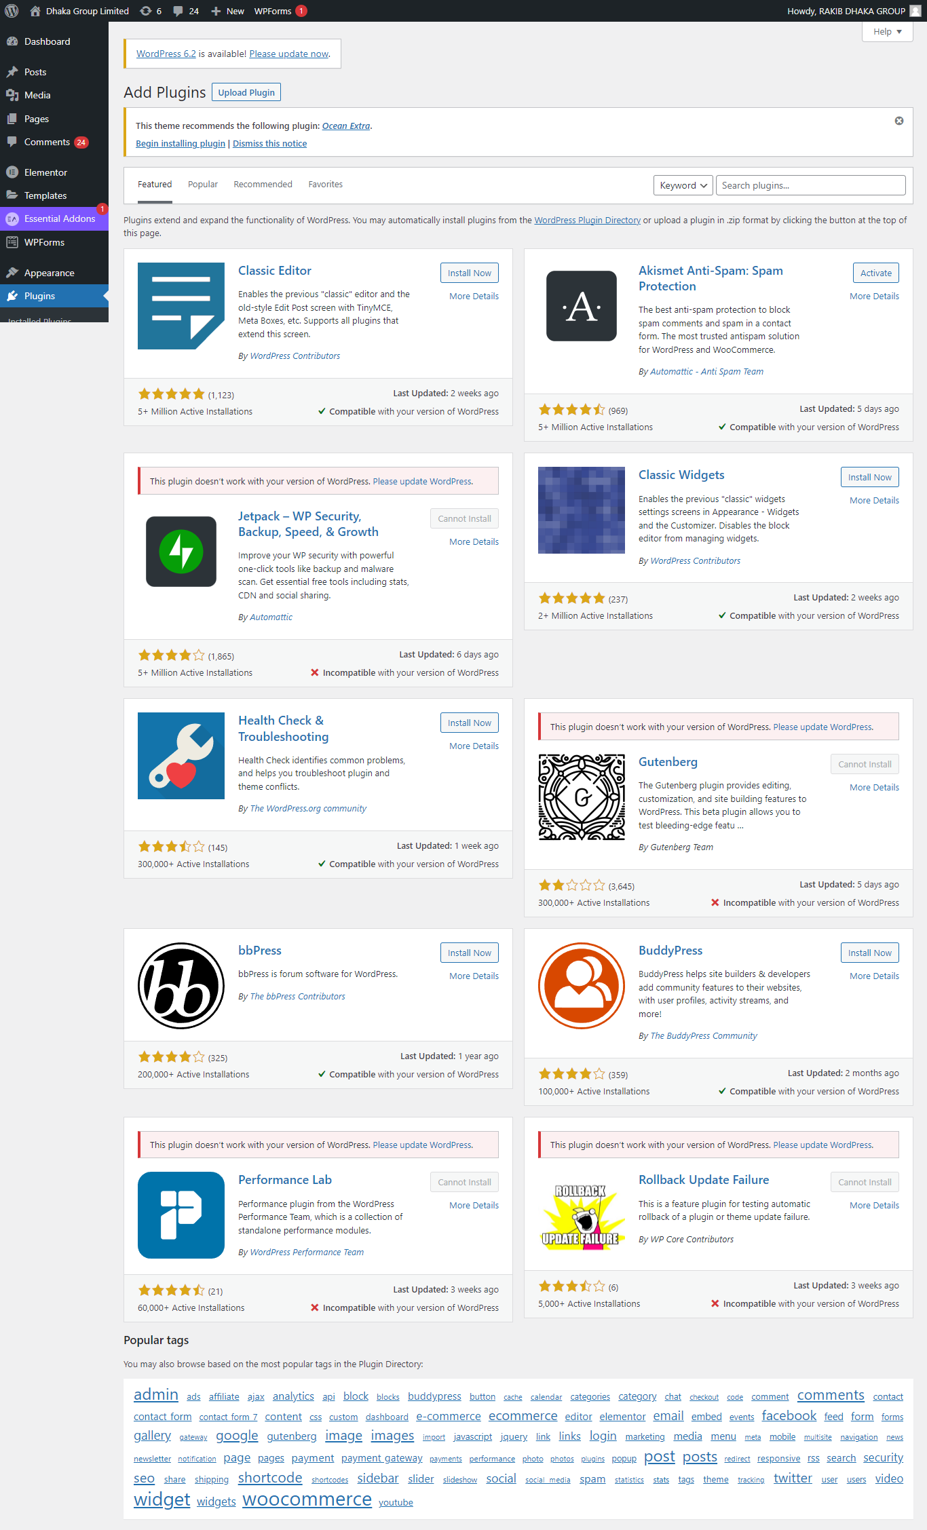The image size is (927, 1530).
Task: Switch to the Featured tab
Action: click(155, 185)
